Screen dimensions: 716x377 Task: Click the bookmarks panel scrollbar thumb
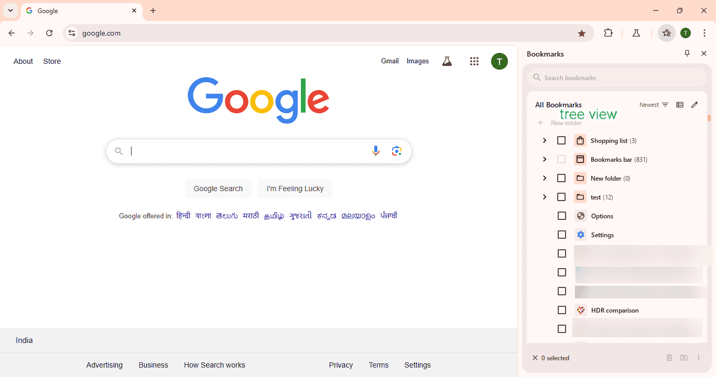click(x=709, y=118)
